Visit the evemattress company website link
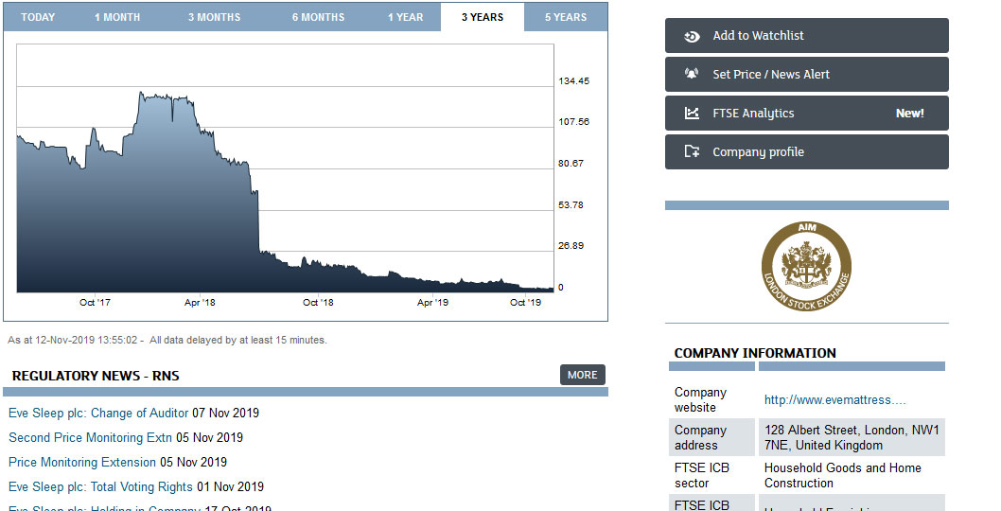This screenshot has width=1001, height=511. [835, 400]
